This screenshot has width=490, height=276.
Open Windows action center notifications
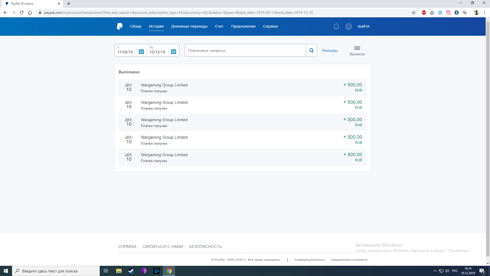tap(482, 271)
